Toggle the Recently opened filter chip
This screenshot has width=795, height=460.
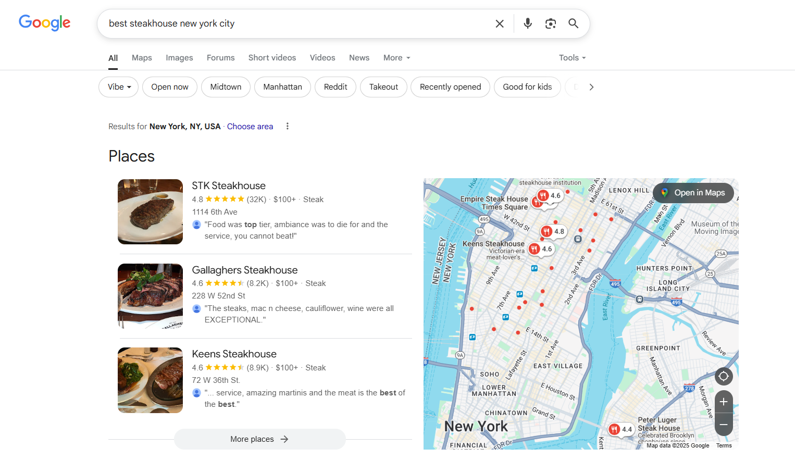pos(451,87)
